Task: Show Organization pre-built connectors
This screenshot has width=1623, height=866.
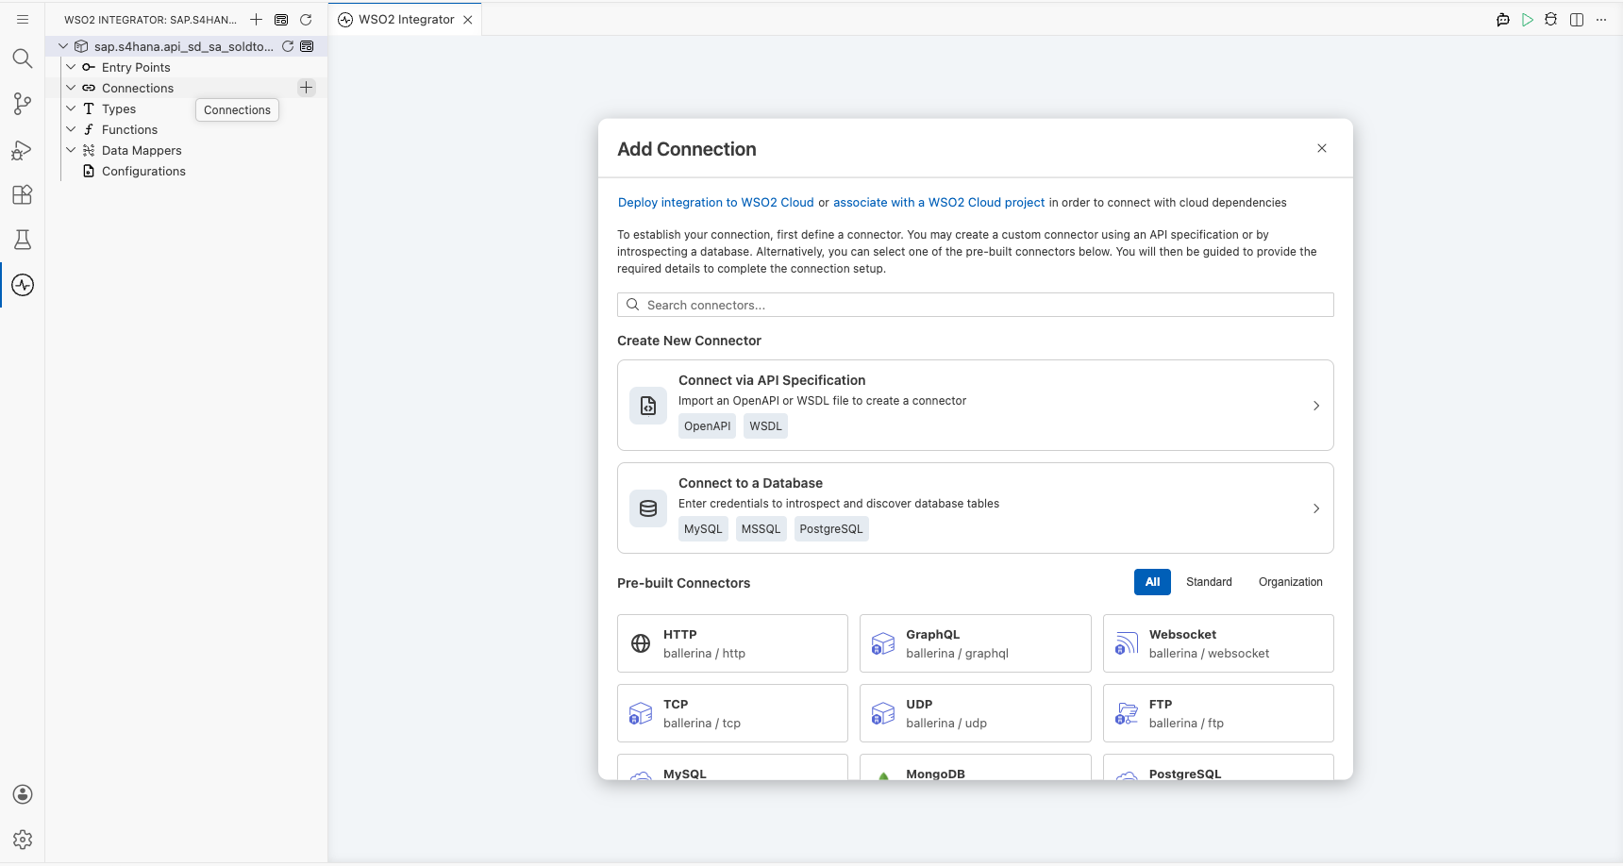Action: pyautogui.click(x=1290, y=582)
